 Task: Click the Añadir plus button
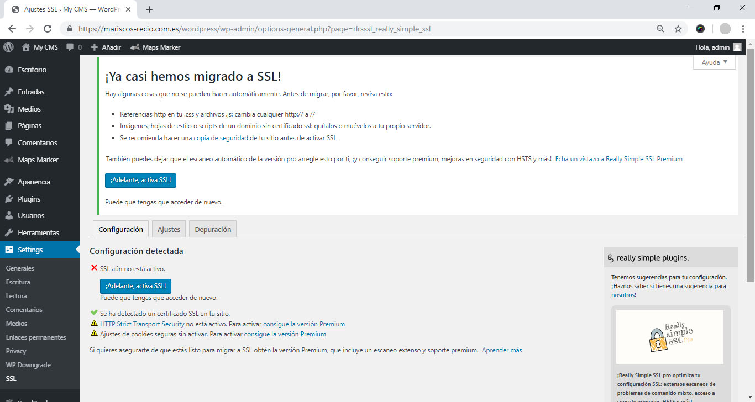click(106, 47)
